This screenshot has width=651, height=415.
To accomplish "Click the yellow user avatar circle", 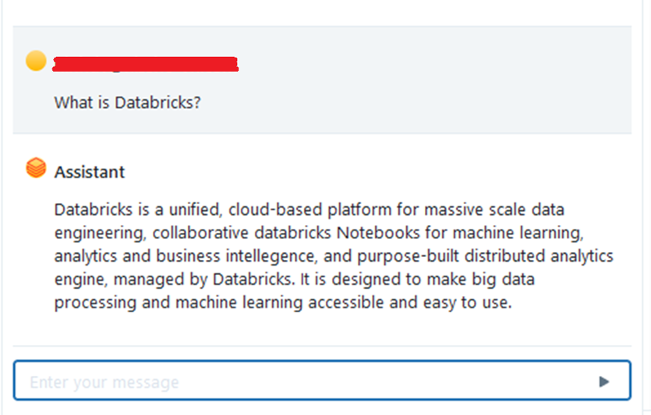I will click(x=36, y=61).
